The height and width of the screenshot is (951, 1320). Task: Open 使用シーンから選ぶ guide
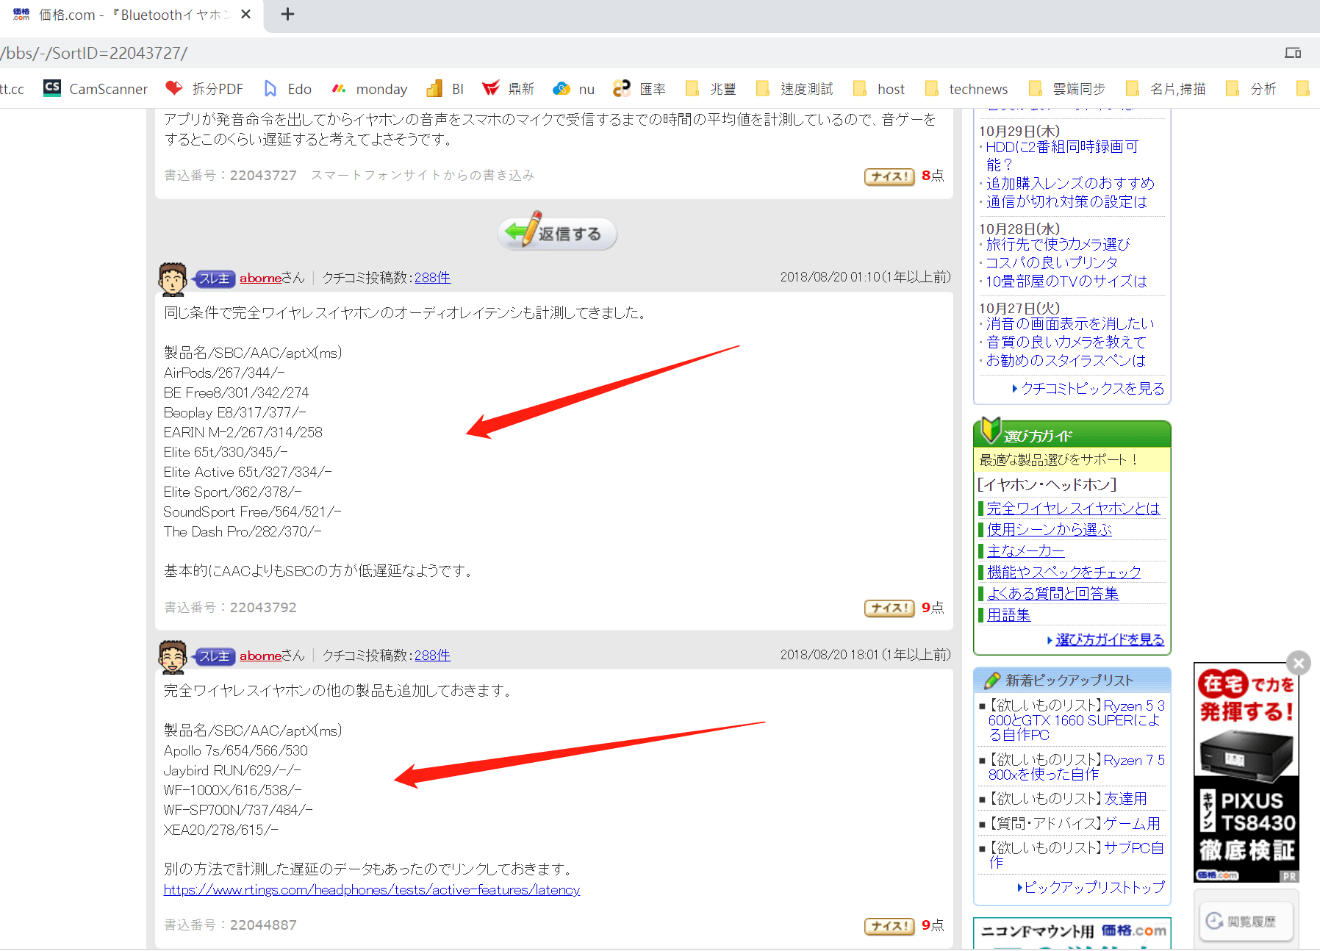[x=1049, y=529]
